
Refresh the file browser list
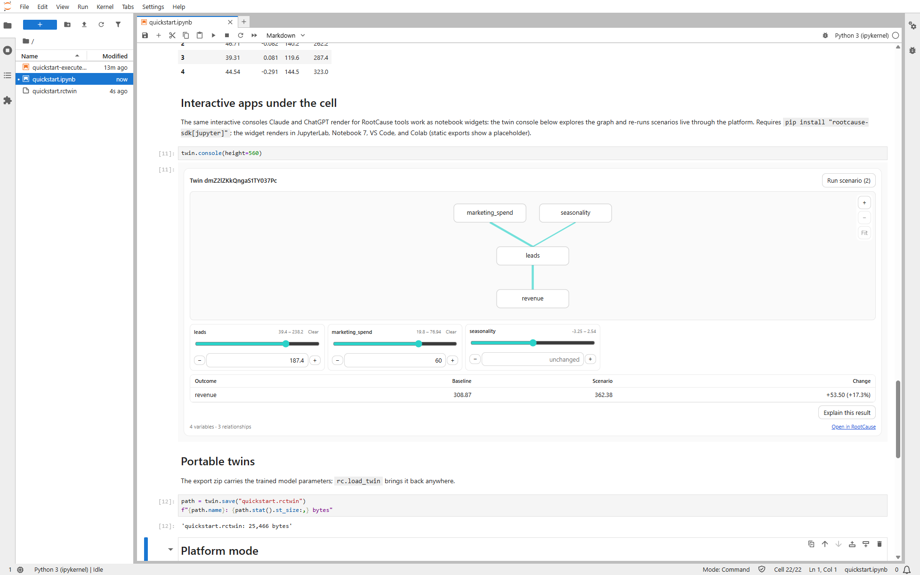coord(101,24)
